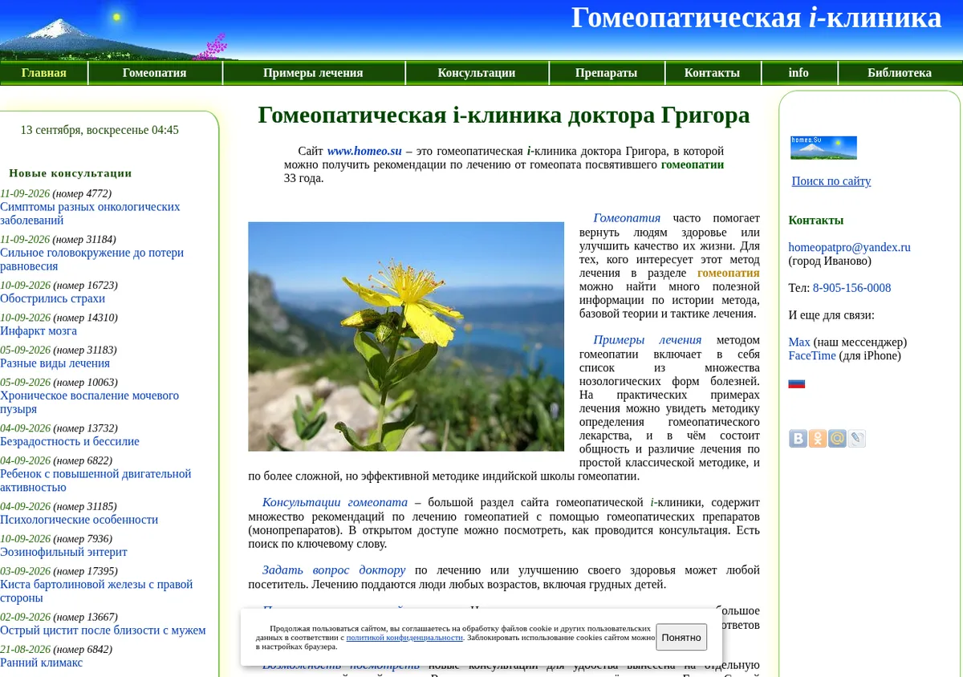Select the Препараты navigation tab
The image size is (963, 677).
click(606, 73)
